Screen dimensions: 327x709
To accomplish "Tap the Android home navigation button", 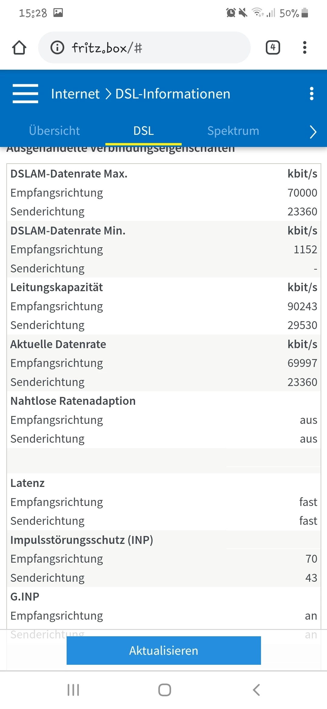I will point(164,690).
